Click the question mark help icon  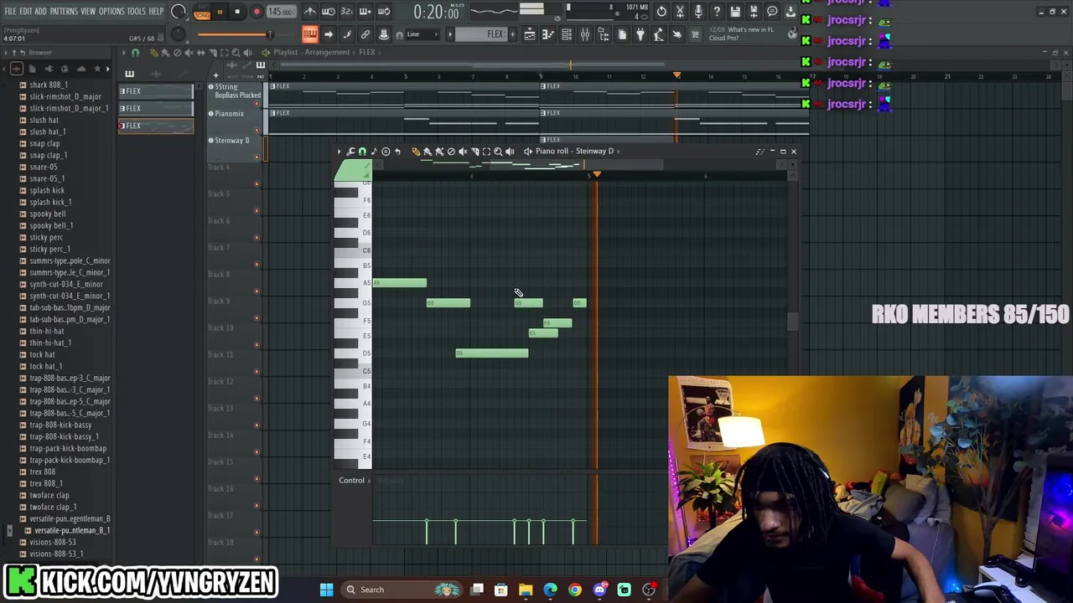[x=717, y=12]
